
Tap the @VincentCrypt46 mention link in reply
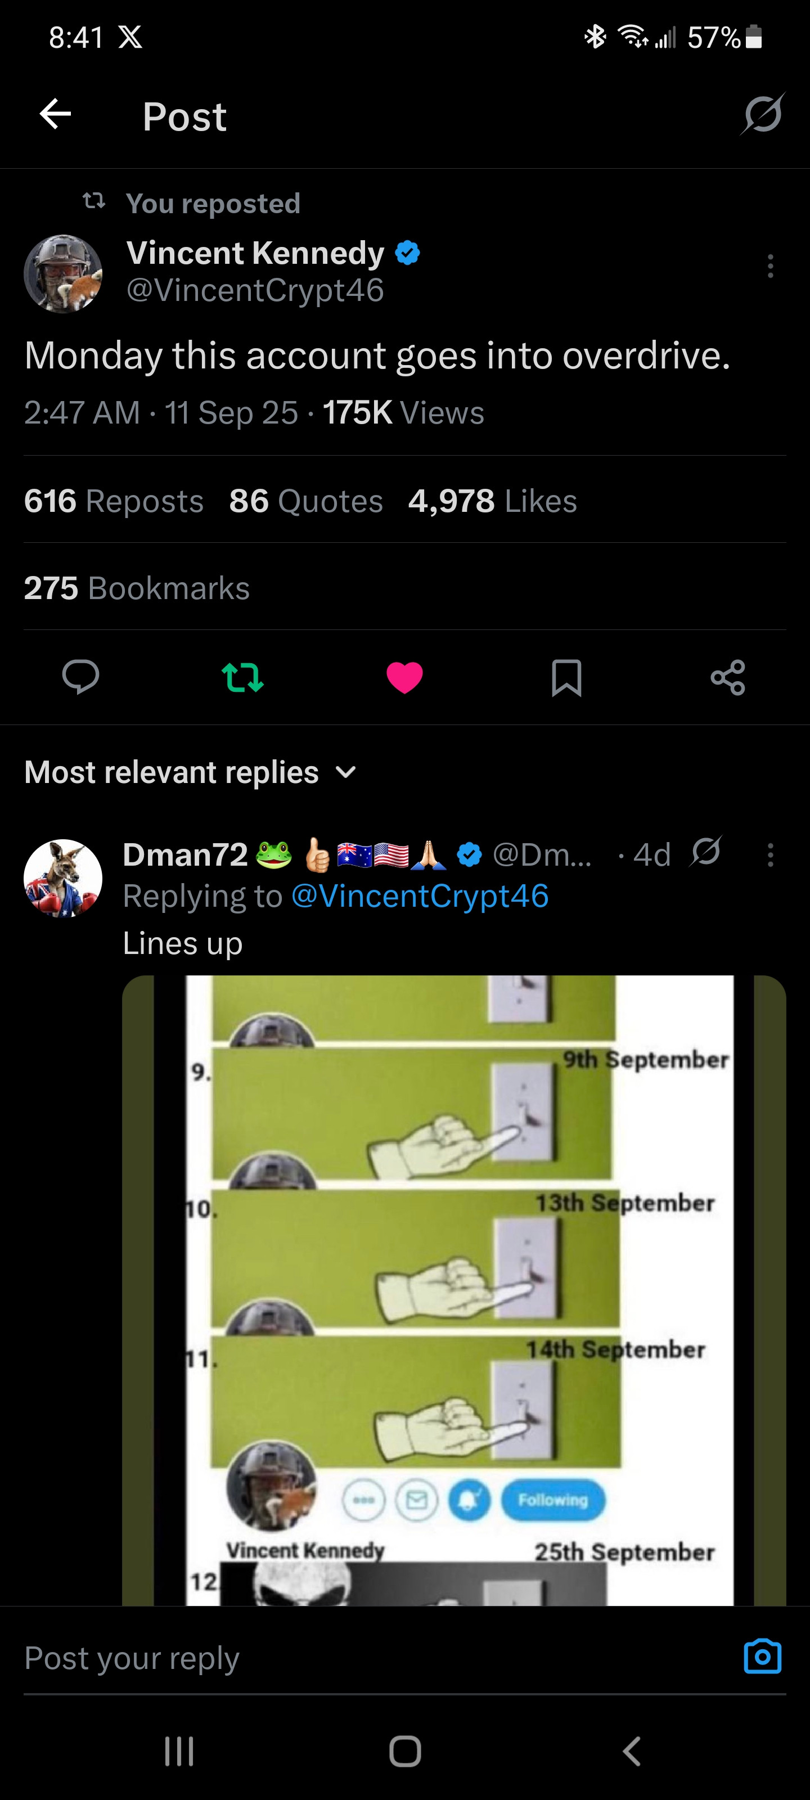click(x=419, y=897)
